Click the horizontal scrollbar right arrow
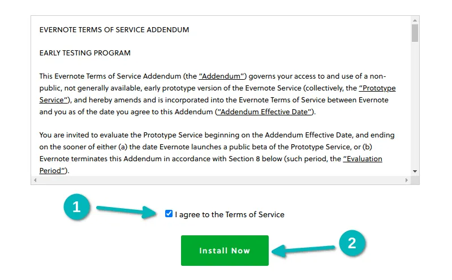The height and width of the screenshot is (280, 452). (x=406, y=180)
